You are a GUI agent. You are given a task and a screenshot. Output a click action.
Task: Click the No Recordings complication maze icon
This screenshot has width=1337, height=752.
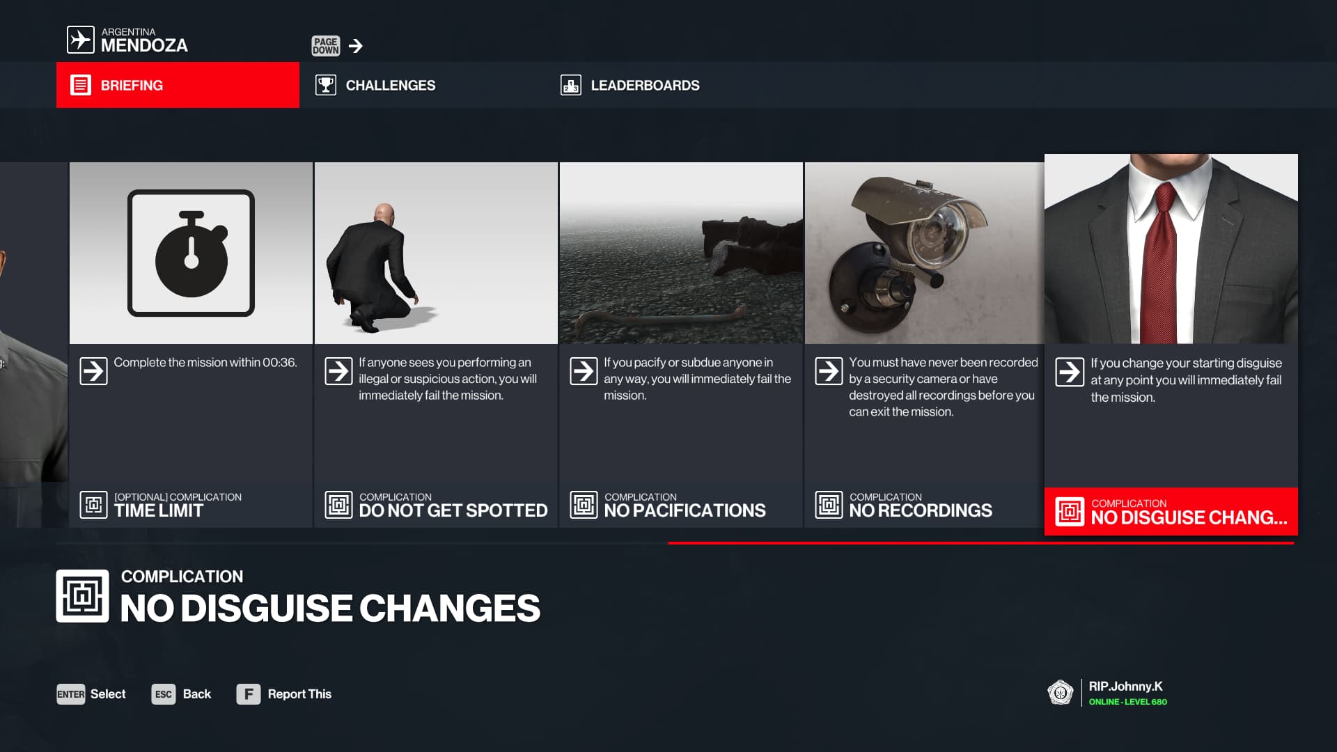[x=829, y=504]
